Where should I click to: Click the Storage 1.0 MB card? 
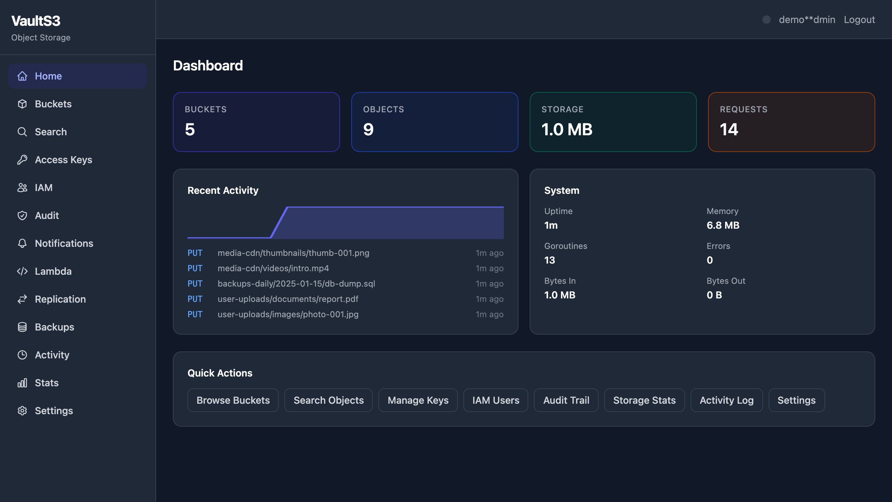pyautogui.click(x=613, y=122)
